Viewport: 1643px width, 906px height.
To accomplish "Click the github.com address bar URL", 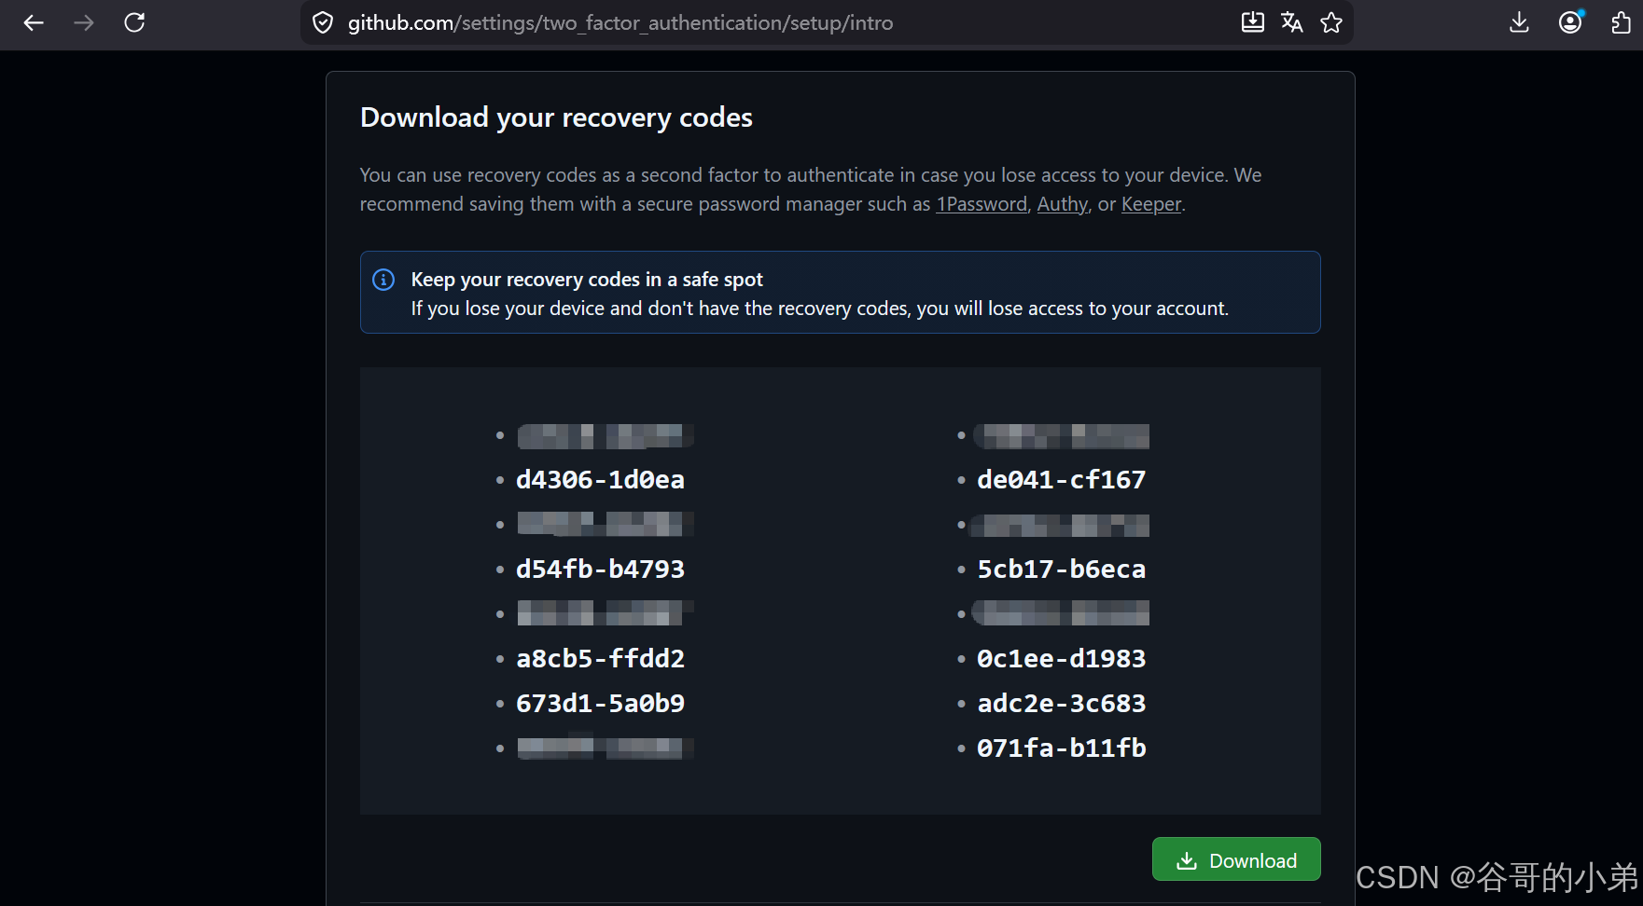I will (x=620, y=22).
